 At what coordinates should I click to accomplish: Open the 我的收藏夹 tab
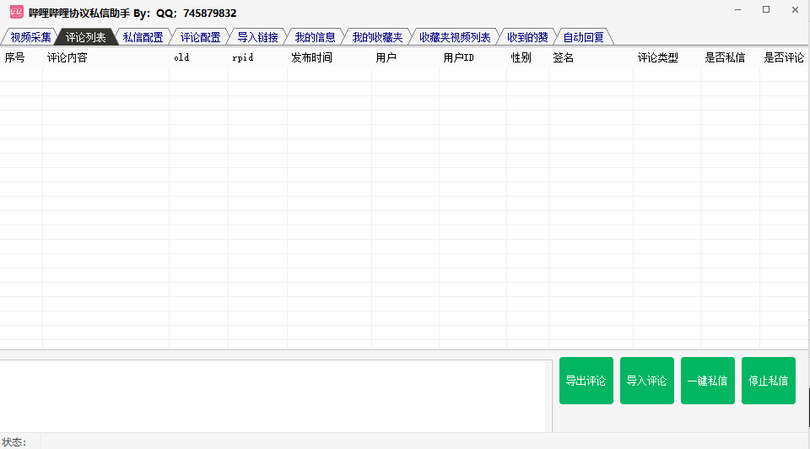pyautogui.click(x=377, y=37)
